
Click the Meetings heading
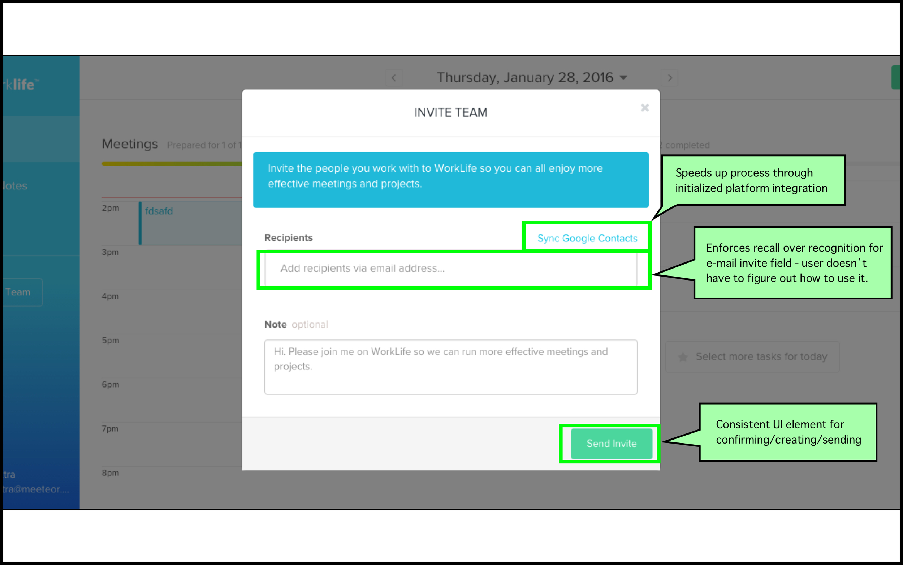(130, 144)
